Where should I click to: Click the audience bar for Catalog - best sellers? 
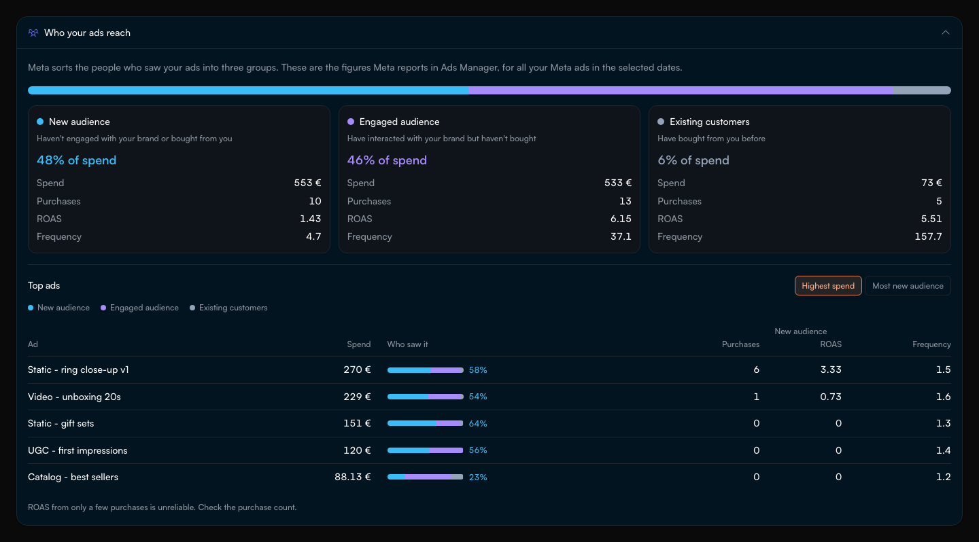point(426,477)
